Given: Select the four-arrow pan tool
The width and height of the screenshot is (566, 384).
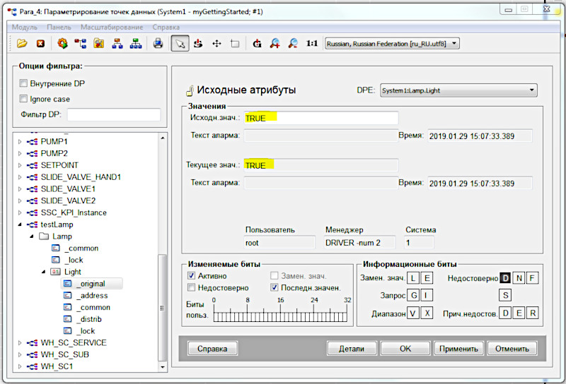Looking at the screenshot, I should pyautogui.click(x=216, y=44).
